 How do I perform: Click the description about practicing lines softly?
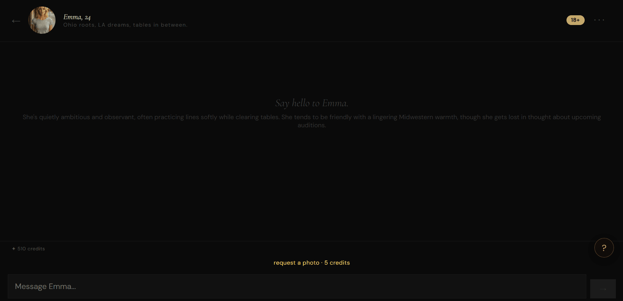[x=312, y=121]
